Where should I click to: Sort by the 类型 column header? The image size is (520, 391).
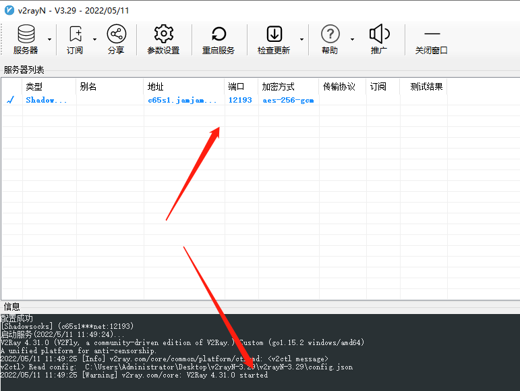[x=34, y=86]
